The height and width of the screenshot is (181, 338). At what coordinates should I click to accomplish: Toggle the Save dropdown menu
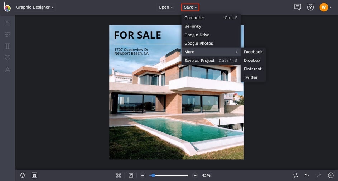(x=190, y=7)
